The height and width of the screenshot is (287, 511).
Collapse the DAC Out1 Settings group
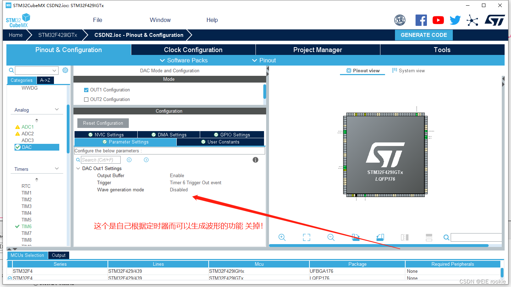[x=78, y=168]
